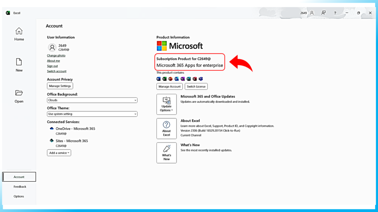Go to Feedback in the left sidebar
The image size is (378, 212).
coord(20,187)
